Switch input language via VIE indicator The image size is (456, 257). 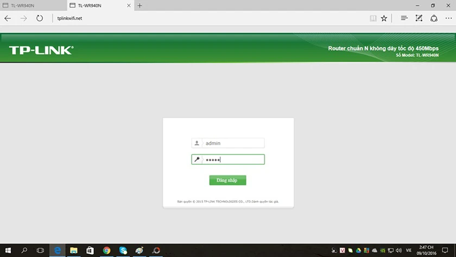click(409, 250)
